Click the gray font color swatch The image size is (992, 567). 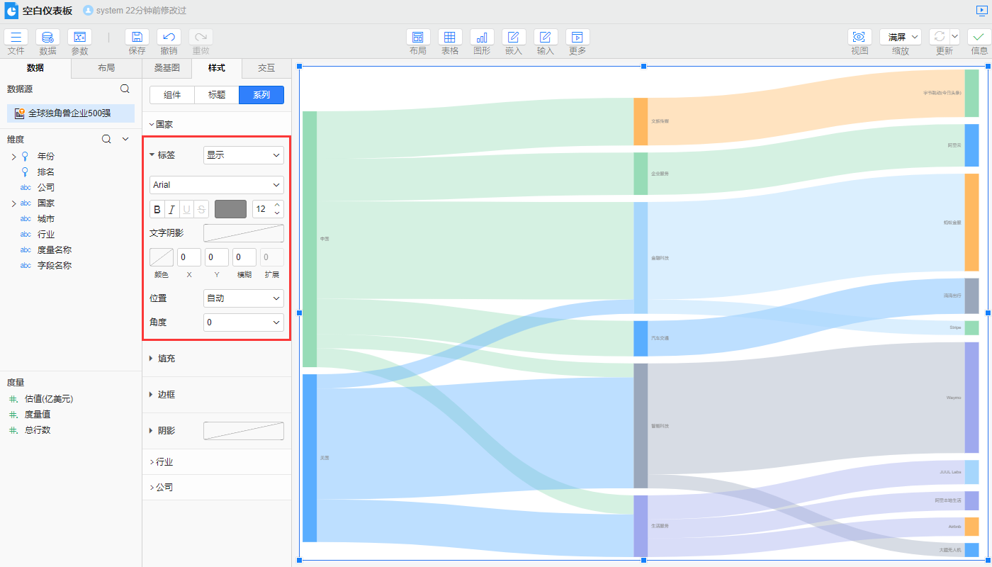pos(230,209)
